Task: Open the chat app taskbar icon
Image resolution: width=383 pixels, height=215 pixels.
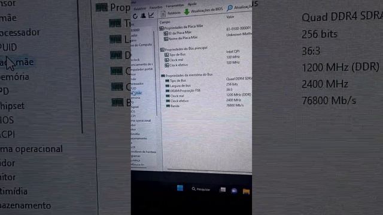Action: 234,191
